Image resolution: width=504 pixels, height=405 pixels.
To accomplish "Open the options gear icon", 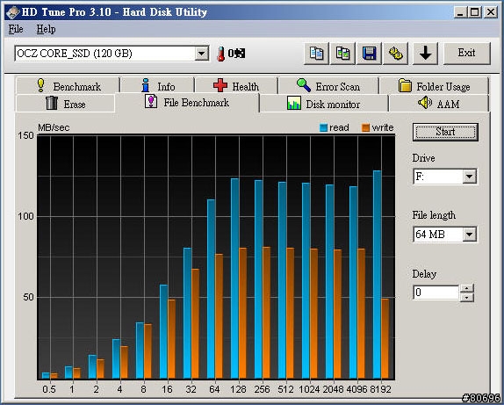I will pos(395,53).
